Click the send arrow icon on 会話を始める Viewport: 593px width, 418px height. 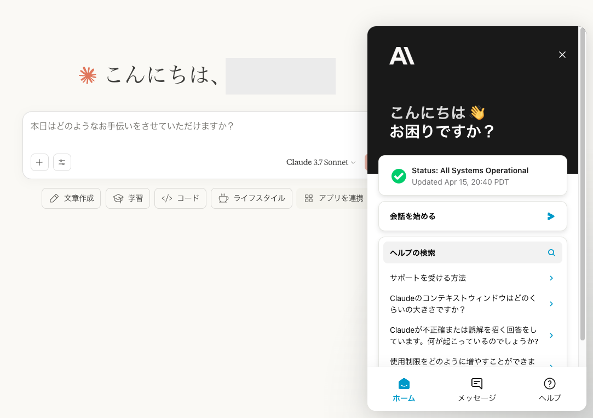[551, 216]
